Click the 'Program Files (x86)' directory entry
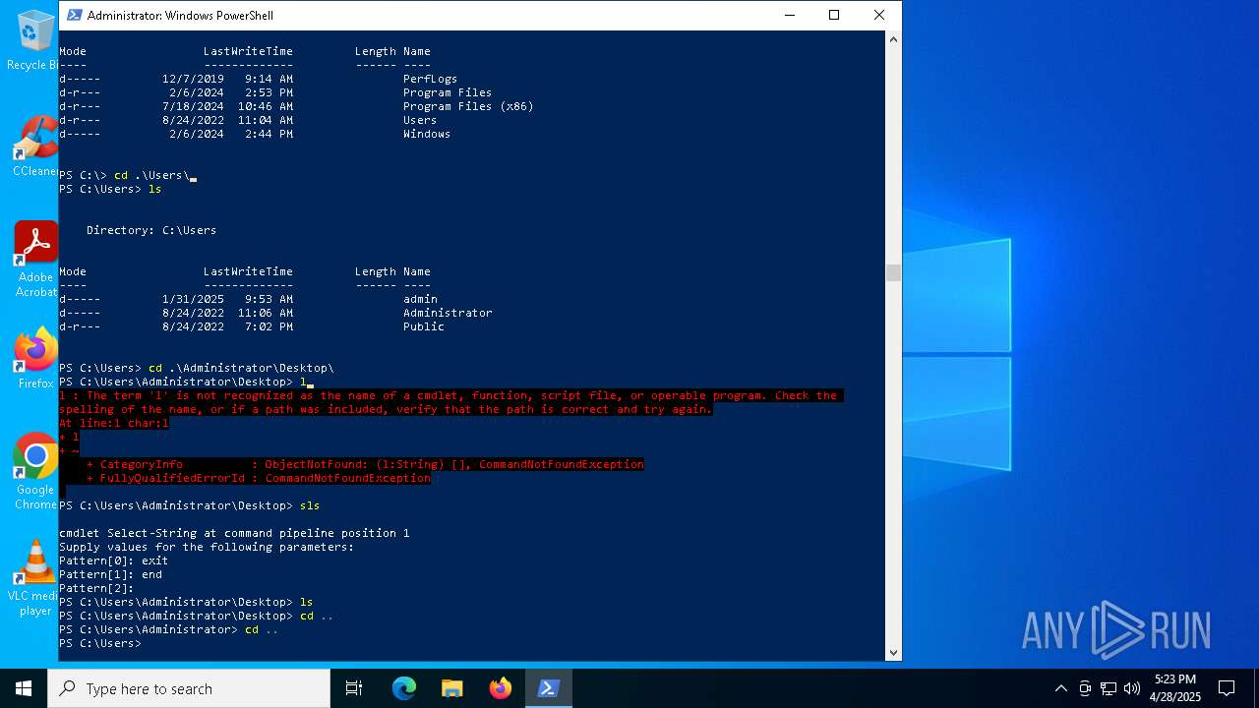Viewport: 1259px width, 708px height. point(468,106)
